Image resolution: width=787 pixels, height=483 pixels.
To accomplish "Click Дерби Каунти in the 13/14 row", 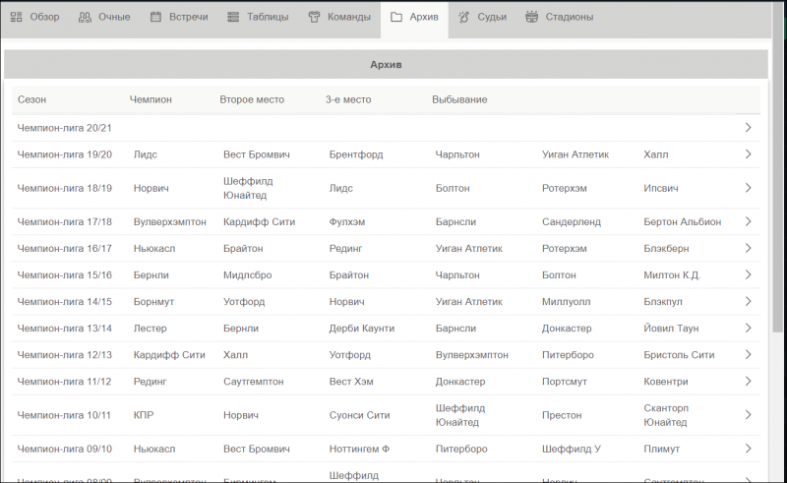I will click(362, 329).
